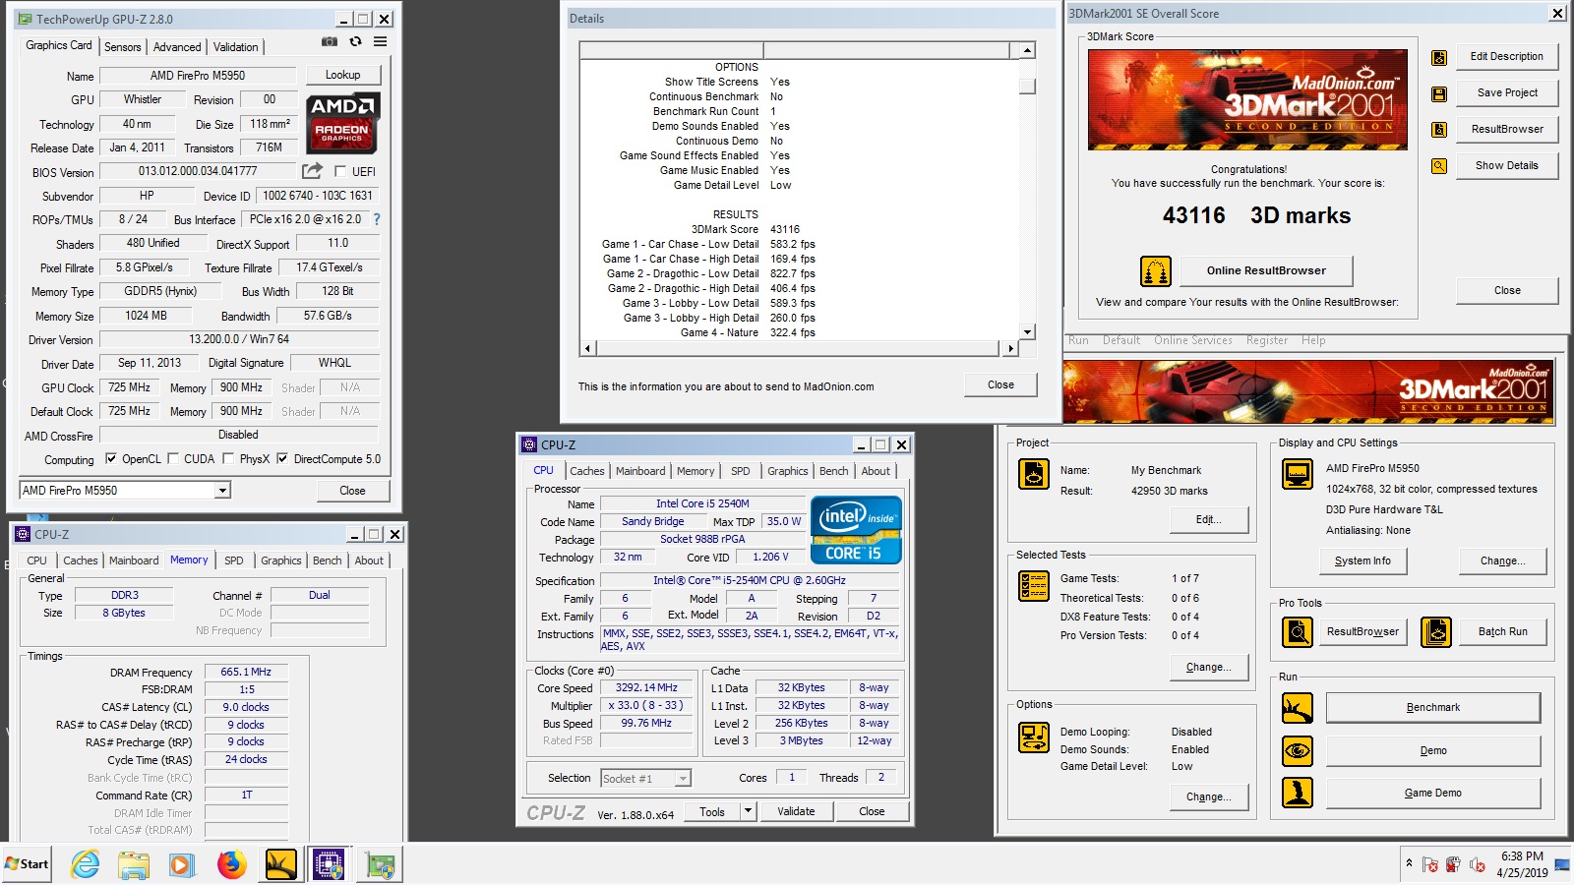Viewport: 1574px width, 885px height.
Task: Open the CPU-Z Tools dropdown arrow
Action: pyautogui.click(x=749, y=811)
